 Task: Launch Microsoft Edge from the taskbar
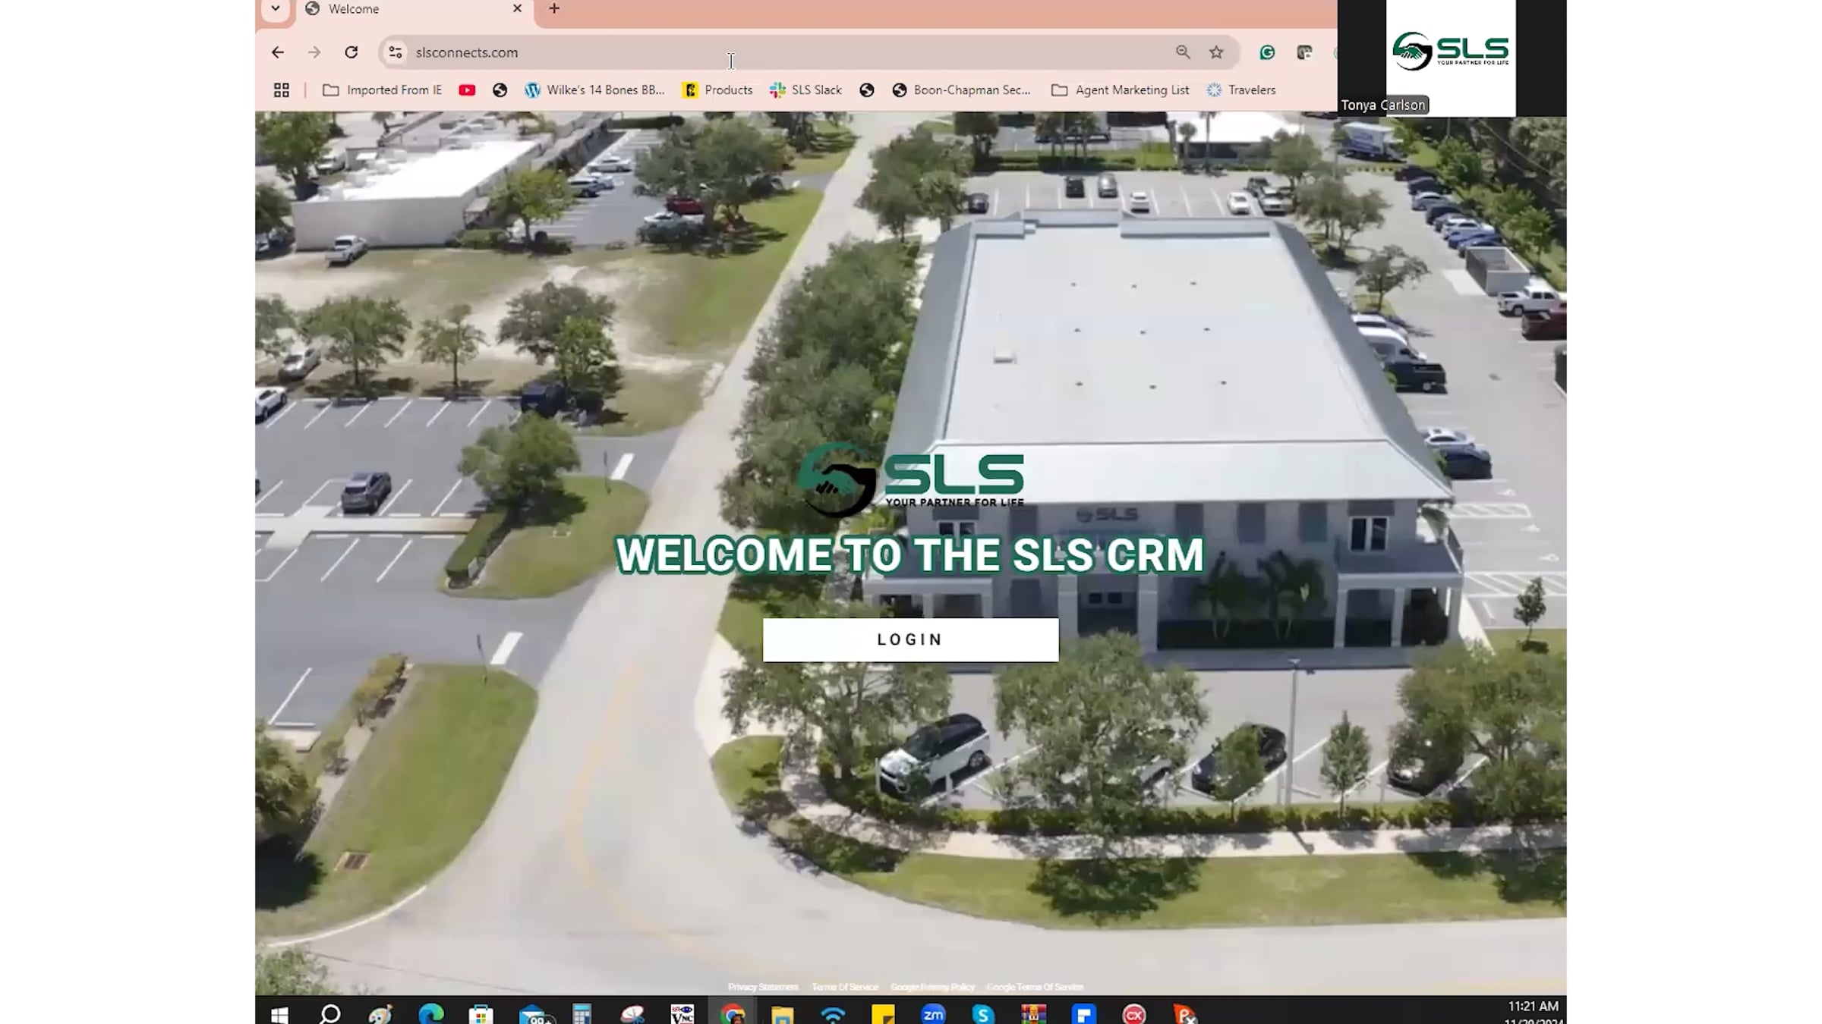(x=430, y=1013)
